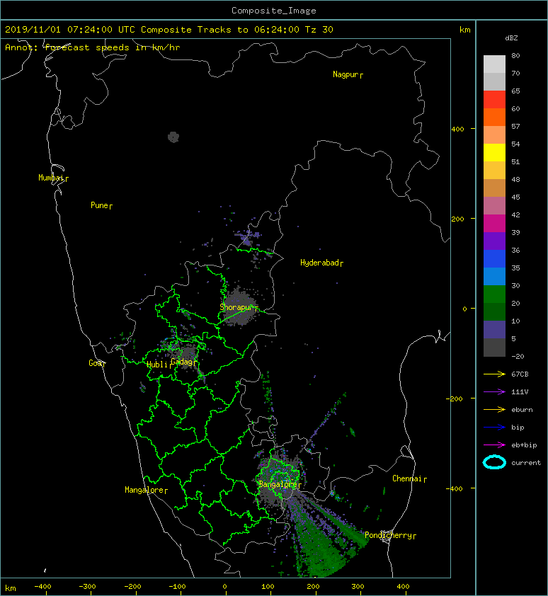The height and width of the screenshot is (596, 548).
Task: Click the yellow 67CB arrow legend
Action: [x=494, y=374]
